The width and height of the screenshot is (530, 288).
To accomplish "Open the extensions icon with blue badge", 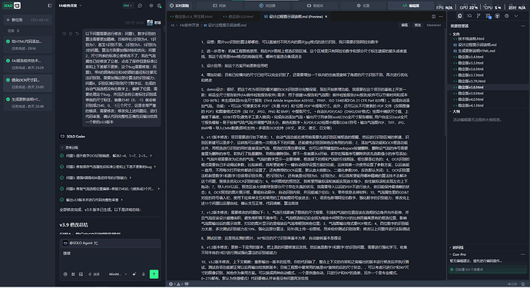I will pos(488,16).
